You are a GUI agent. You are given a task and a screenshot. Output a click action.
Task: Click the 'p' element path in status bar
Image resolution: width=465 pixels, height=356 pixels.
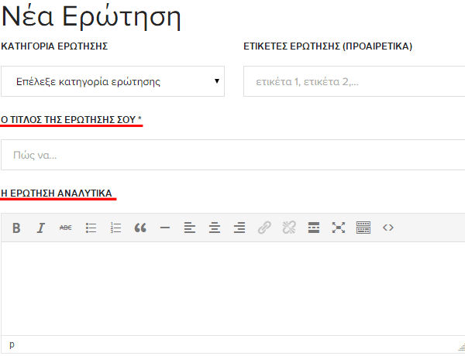12,344
